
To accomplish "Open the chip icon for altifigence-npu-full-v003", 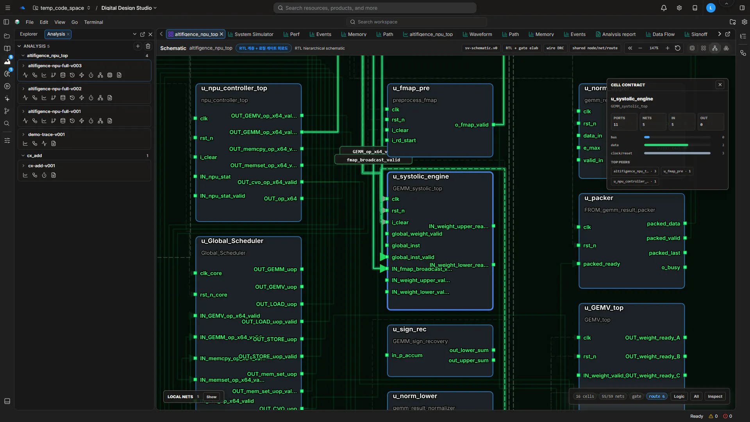I will 110,75.
